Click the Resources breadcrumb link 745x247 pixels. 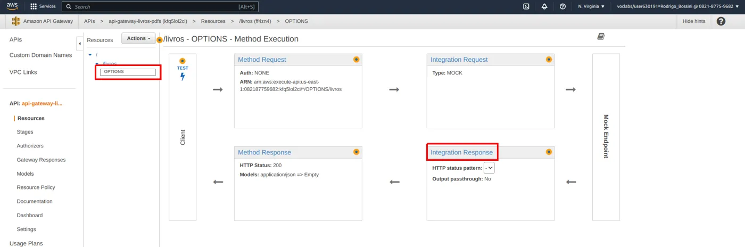click(213, 21)
